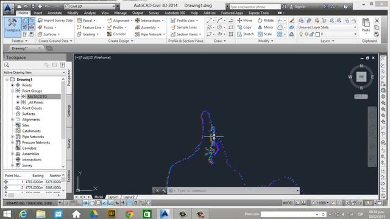Select _All Points point group
Viewport: 390px width, 219px height.
36,102
